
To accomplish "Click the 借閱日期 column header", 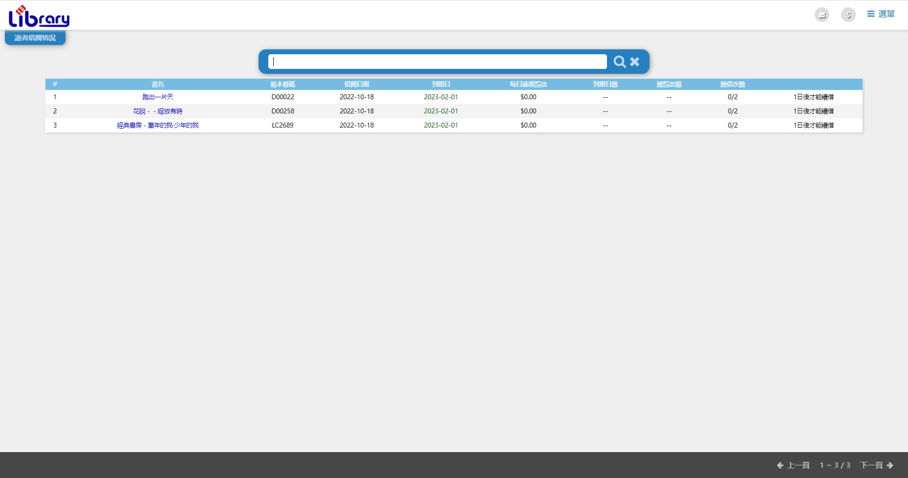I will [357, 85].
